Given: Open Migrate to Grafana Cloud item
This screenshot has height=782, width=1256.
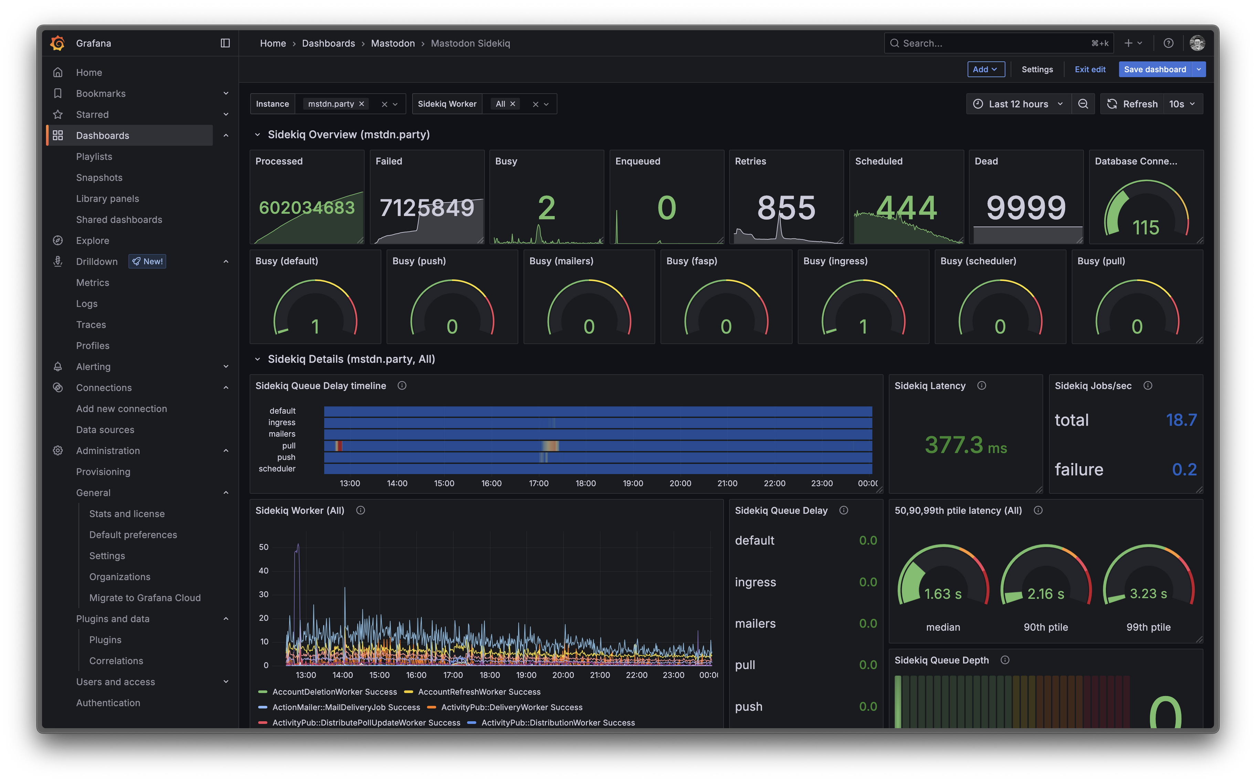Looking at the screenshot, I should point(145,597).
